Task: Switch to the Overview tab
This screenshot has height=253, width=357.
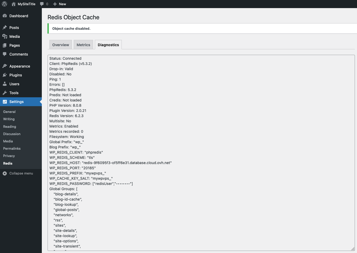Action: coord(60,45)
